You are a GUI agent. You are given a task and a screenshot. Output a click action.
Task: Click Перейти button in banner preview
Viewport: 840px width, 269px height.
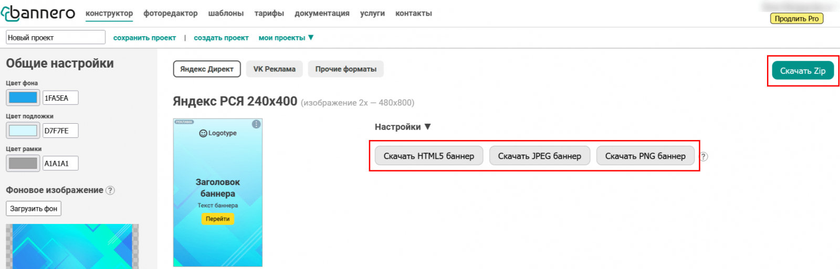click(x=217, y=219)
